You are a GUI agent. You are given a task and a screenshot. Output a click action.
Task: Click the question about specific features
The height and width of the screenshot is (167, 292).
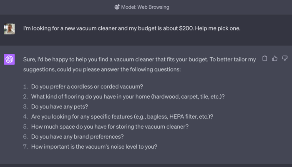[122, 116]
